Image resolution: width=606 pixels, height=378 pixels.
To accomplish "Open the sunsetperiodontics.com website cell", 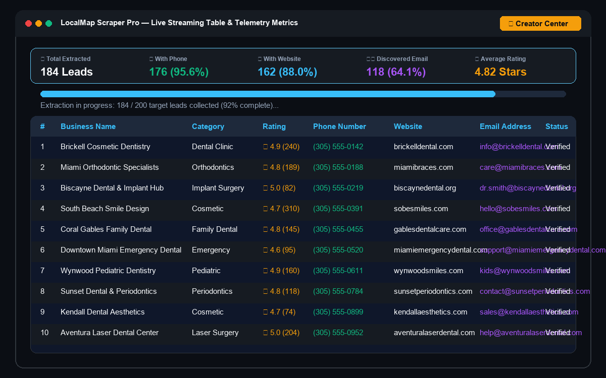I will (433, 291).
